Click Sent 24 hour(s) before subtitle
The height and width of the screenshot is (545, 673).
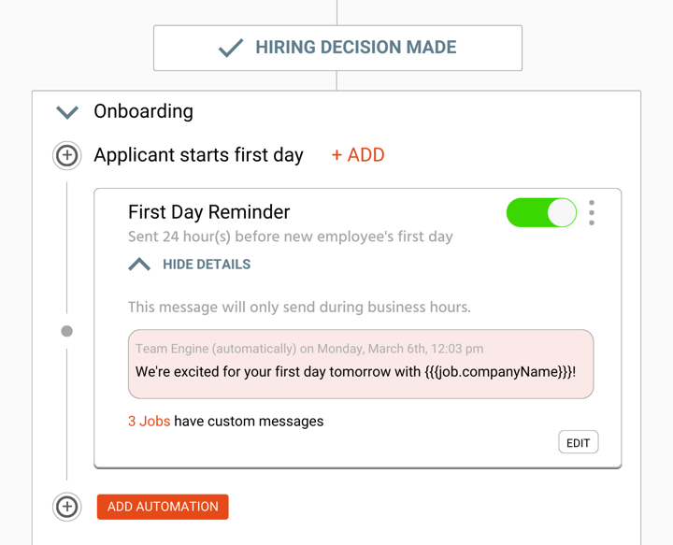pyautogui.click(x=291, y=237)
